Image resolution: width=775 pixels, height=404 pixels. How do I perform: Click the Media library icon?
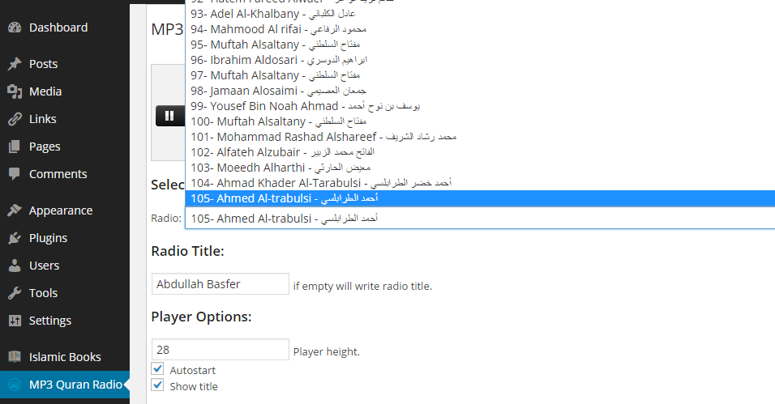click(x=15, y=91)
